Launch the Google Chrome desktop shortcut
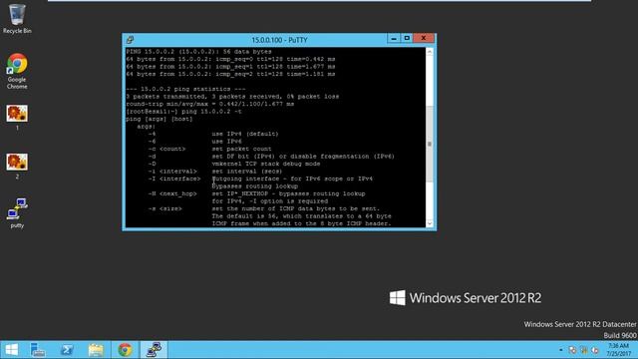Viewport: 638px width, 359px height. [17, 71]
